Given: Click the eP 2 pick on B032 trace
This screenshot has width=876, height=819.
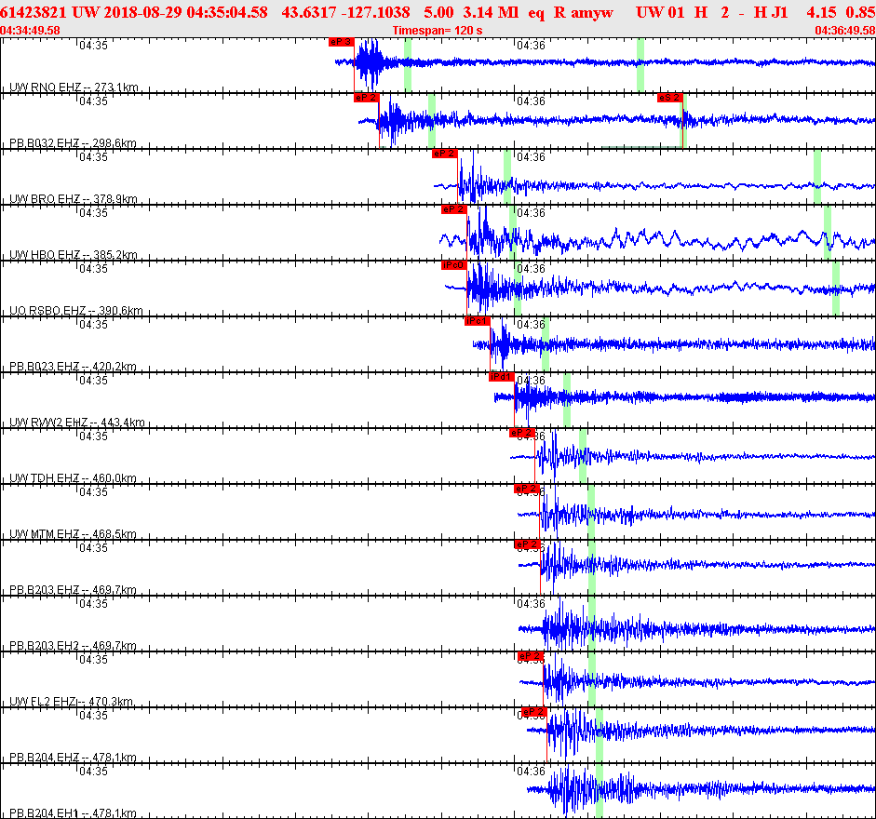Looking at the screenshot, I should coord(367,98).
